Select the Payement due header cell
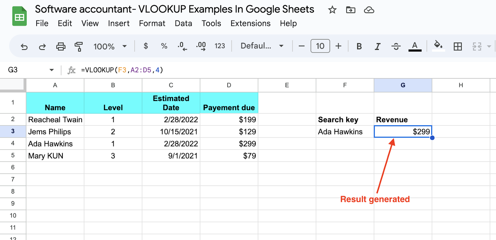 (229, 103)
